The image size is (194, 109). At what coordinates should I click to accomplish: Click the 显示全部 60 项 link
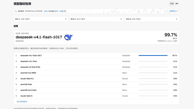coord(22,102)
